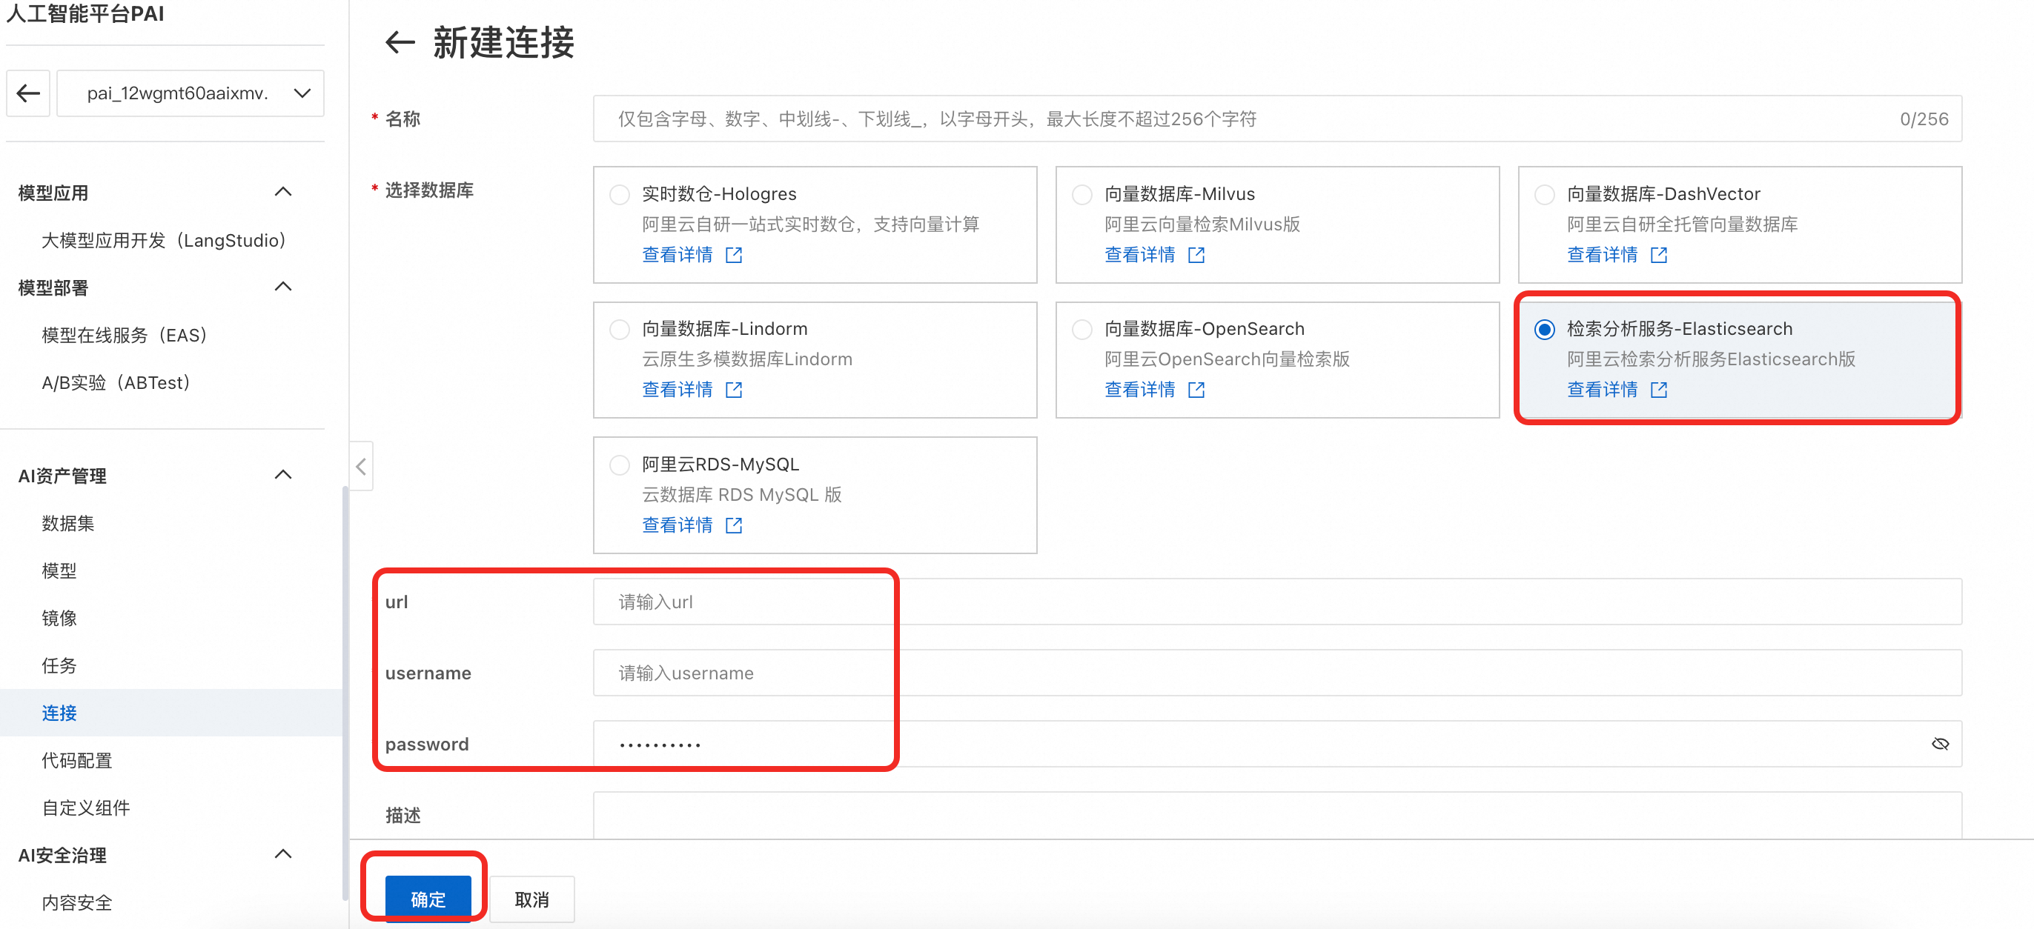Open 查看详情 link for OpenSearch

pos(1140,390)
